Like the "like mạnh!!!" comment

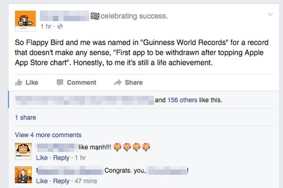pos(42,157)
